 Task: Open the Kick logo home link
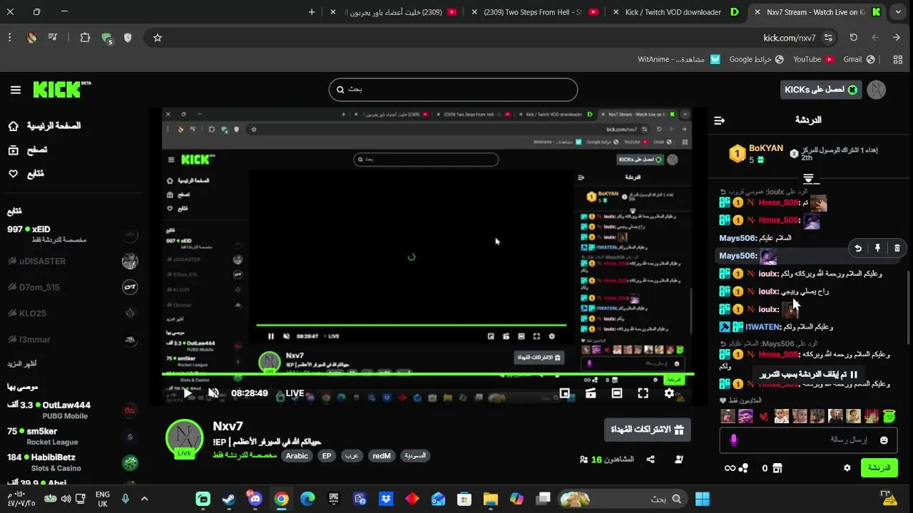(x=61, y=90)
